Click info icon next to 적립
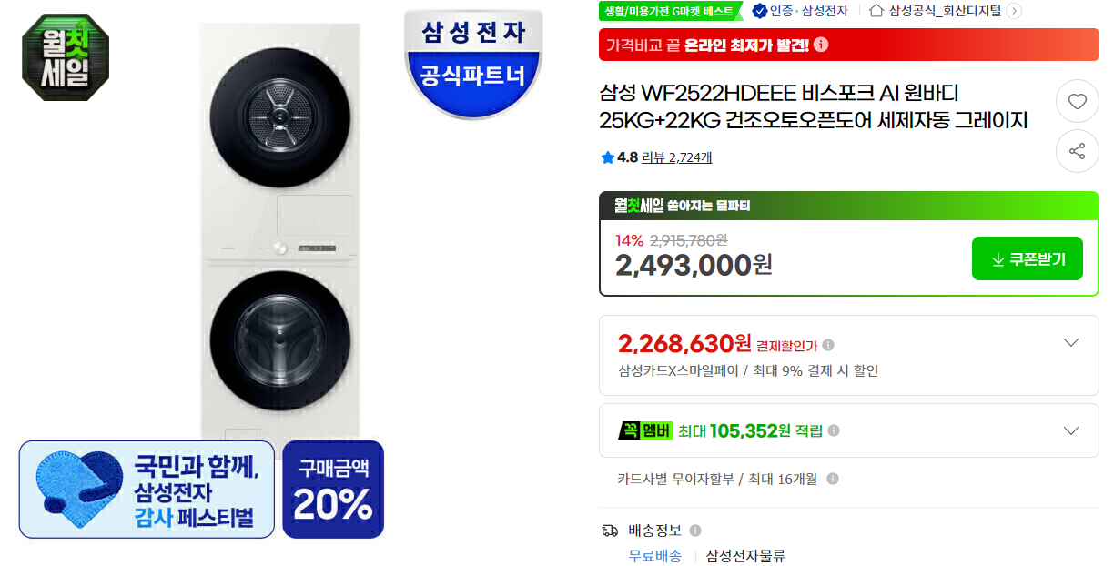Screen dimensions: 1114x566 click(834, 430)
